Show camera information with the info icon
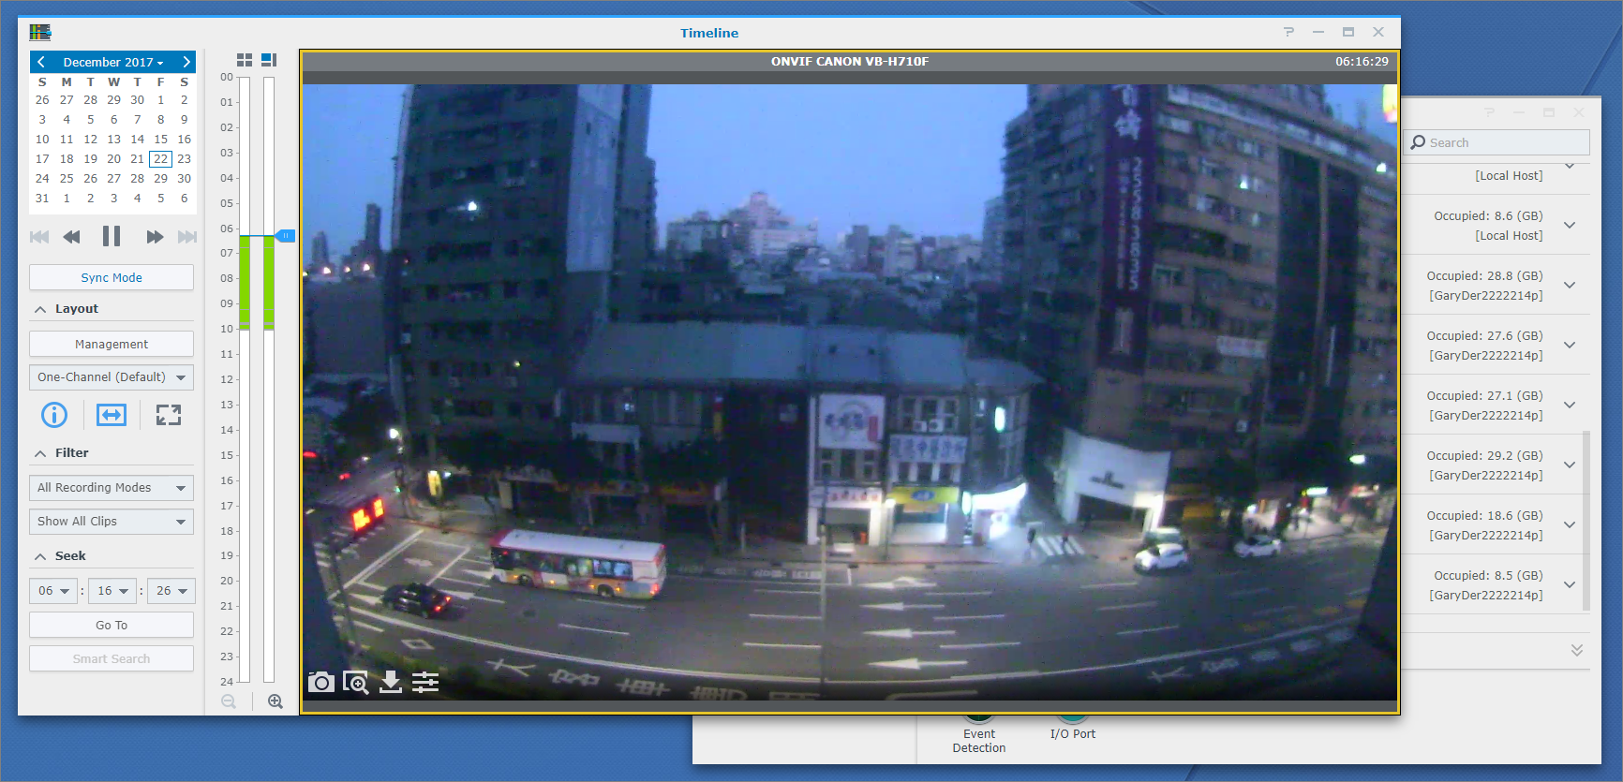 coord(54,415)
